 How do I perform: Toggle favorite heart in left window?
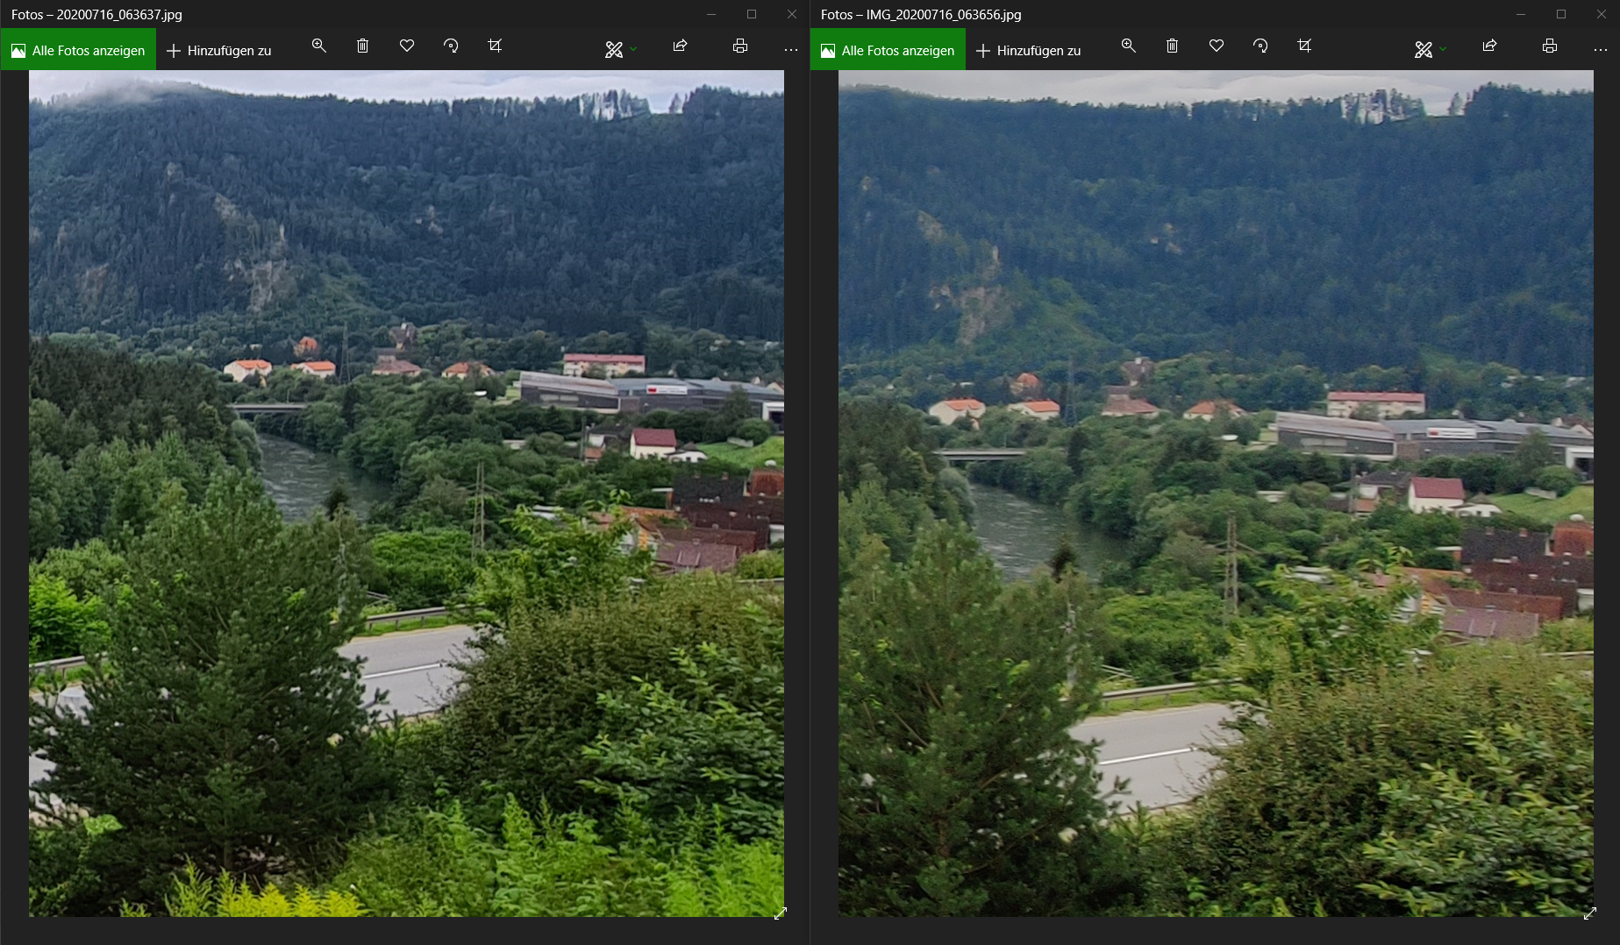[407, 46]
